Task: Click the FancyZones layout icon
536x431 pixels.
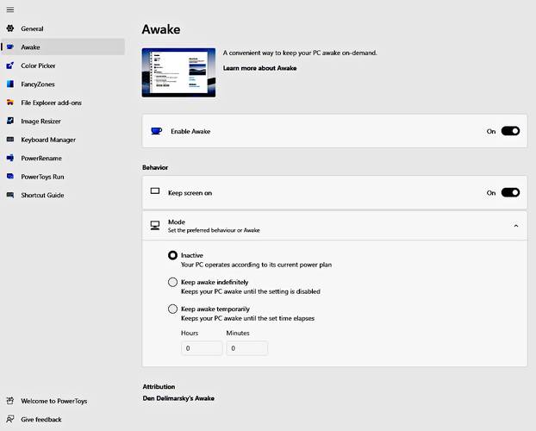Action: (x=10, y=84)
